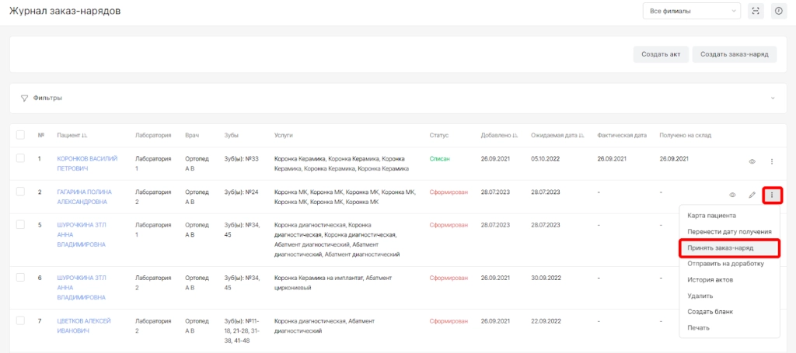This screenshot has height=353, width=796.
Task: Click the eye icon in Коронков's row
Action: [752, 161]
